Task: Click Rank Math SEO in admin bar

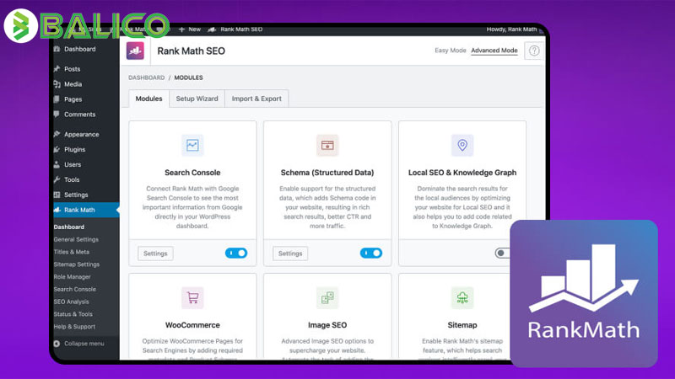Action: [241, 29]
